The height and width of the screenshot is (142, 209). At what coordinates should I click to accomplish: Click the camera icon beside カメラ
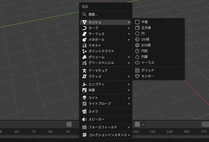[84, 111]
